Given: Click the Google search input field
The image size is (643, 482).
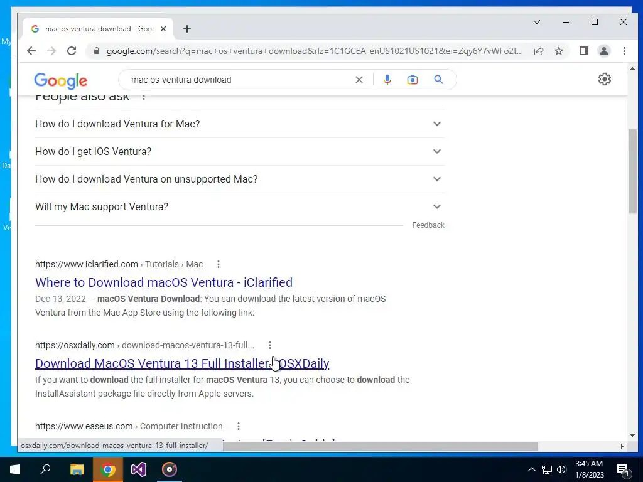Looking at the screenshot, I should tap(240, 80).
